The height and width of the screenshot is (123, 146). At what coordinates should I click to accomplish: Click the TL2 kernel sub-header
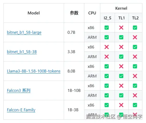point(135,18)
